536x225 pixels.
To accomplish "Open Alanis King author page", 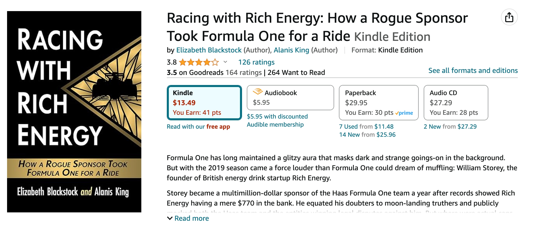I will tap(291, 50).
